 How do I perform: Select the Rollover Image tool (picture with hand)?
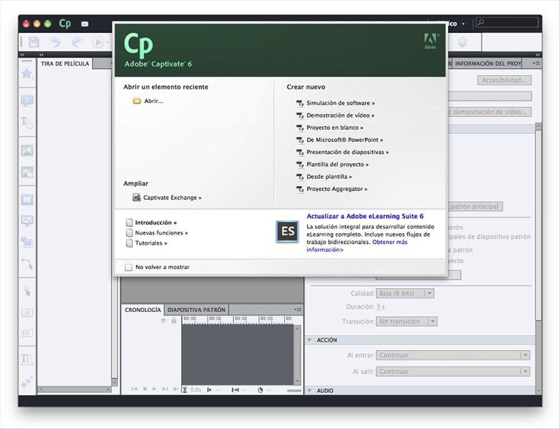(x=27, y=172)
